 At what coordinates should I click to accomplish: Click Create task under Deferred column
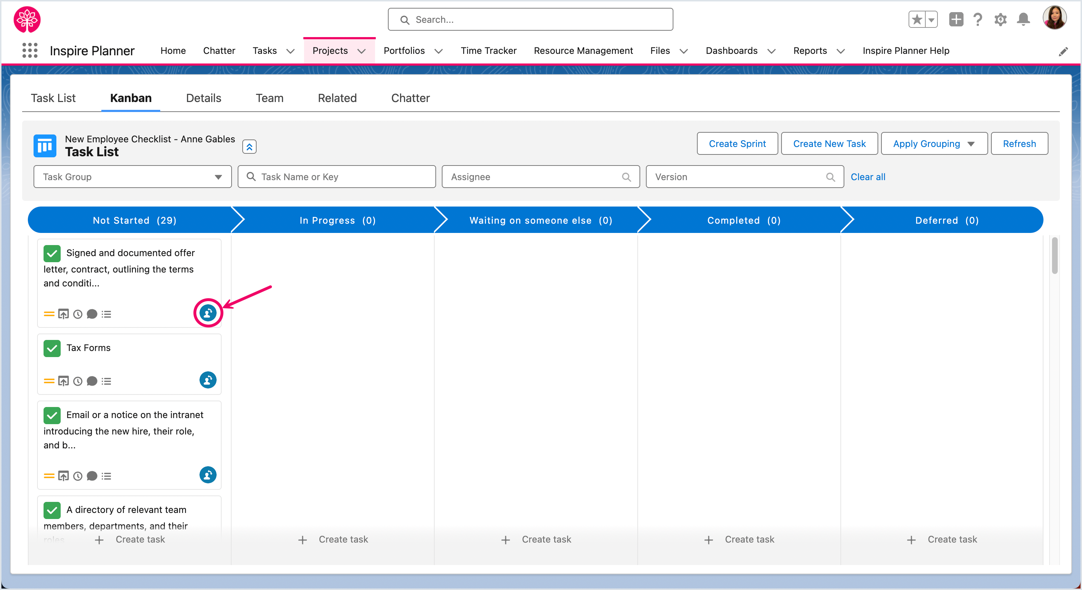[x=942, y=540]
